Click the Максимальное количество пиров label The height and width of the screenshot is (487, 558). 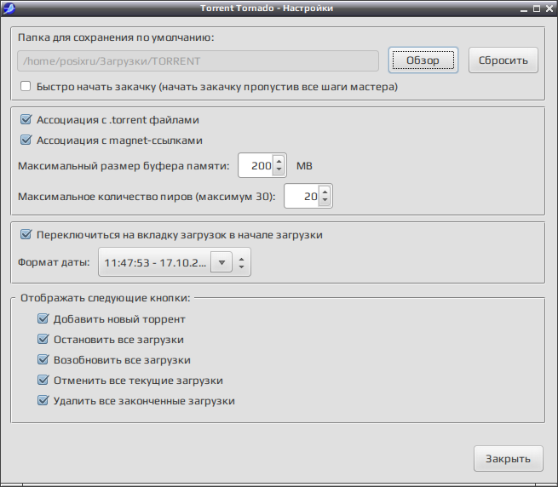pyautogui.click(x=147, y=197)
